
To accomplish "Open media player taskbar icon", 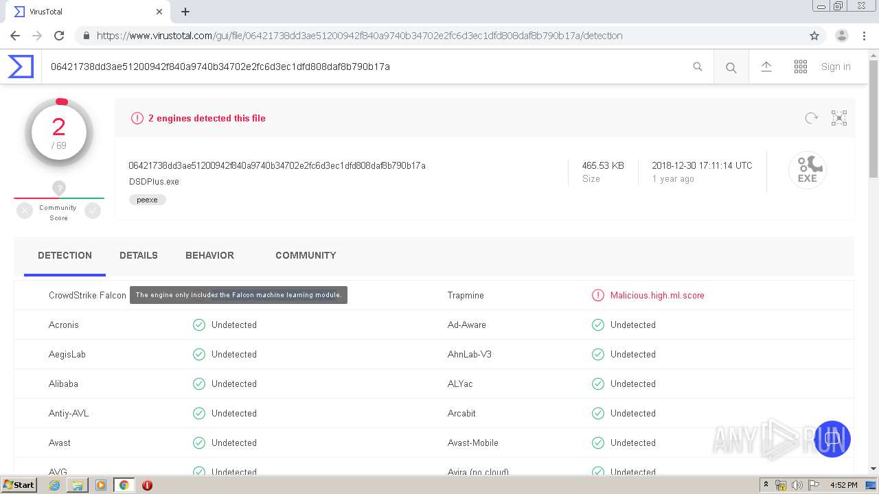I will point(101,485).
